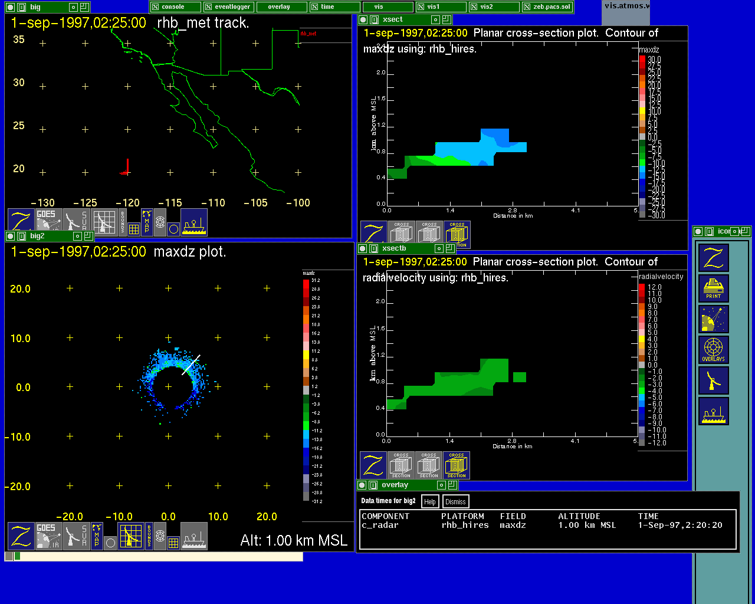Click the Z icon under the maxdz cross-section plot
Viewport: 755px width, 604px height.
(x=373, y=234)
